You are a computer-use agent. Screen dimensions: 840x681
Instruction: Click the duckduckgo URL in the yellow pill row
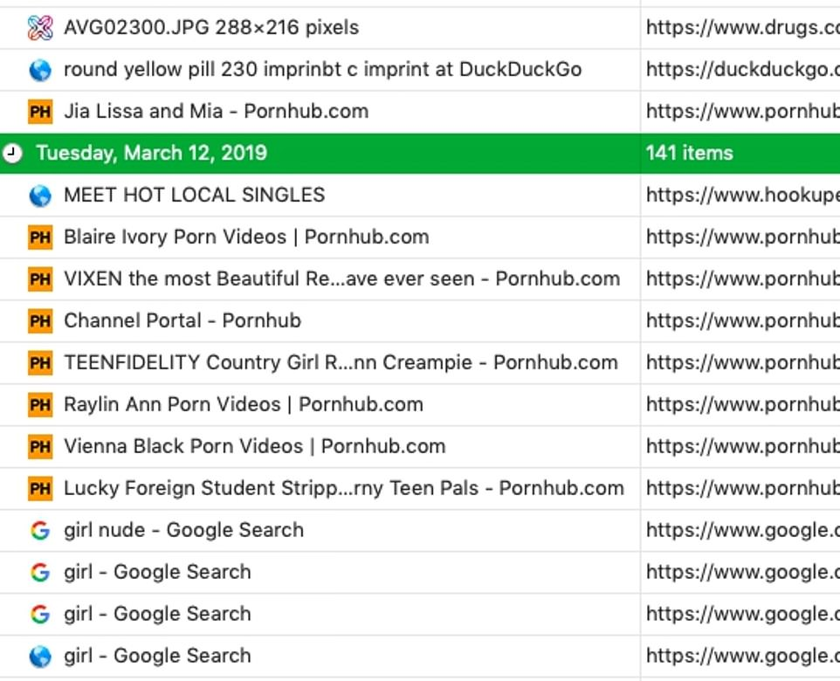[743, 70]
